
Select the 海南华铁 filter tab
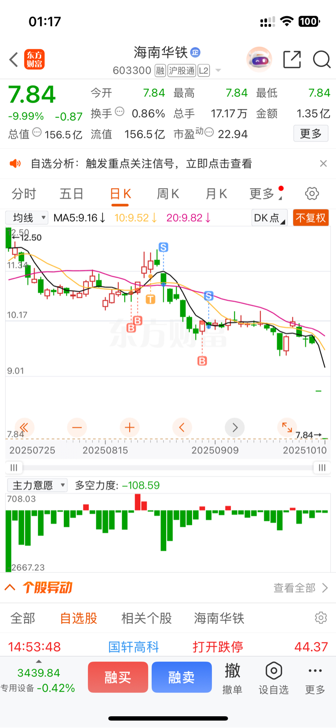point(219,618)
